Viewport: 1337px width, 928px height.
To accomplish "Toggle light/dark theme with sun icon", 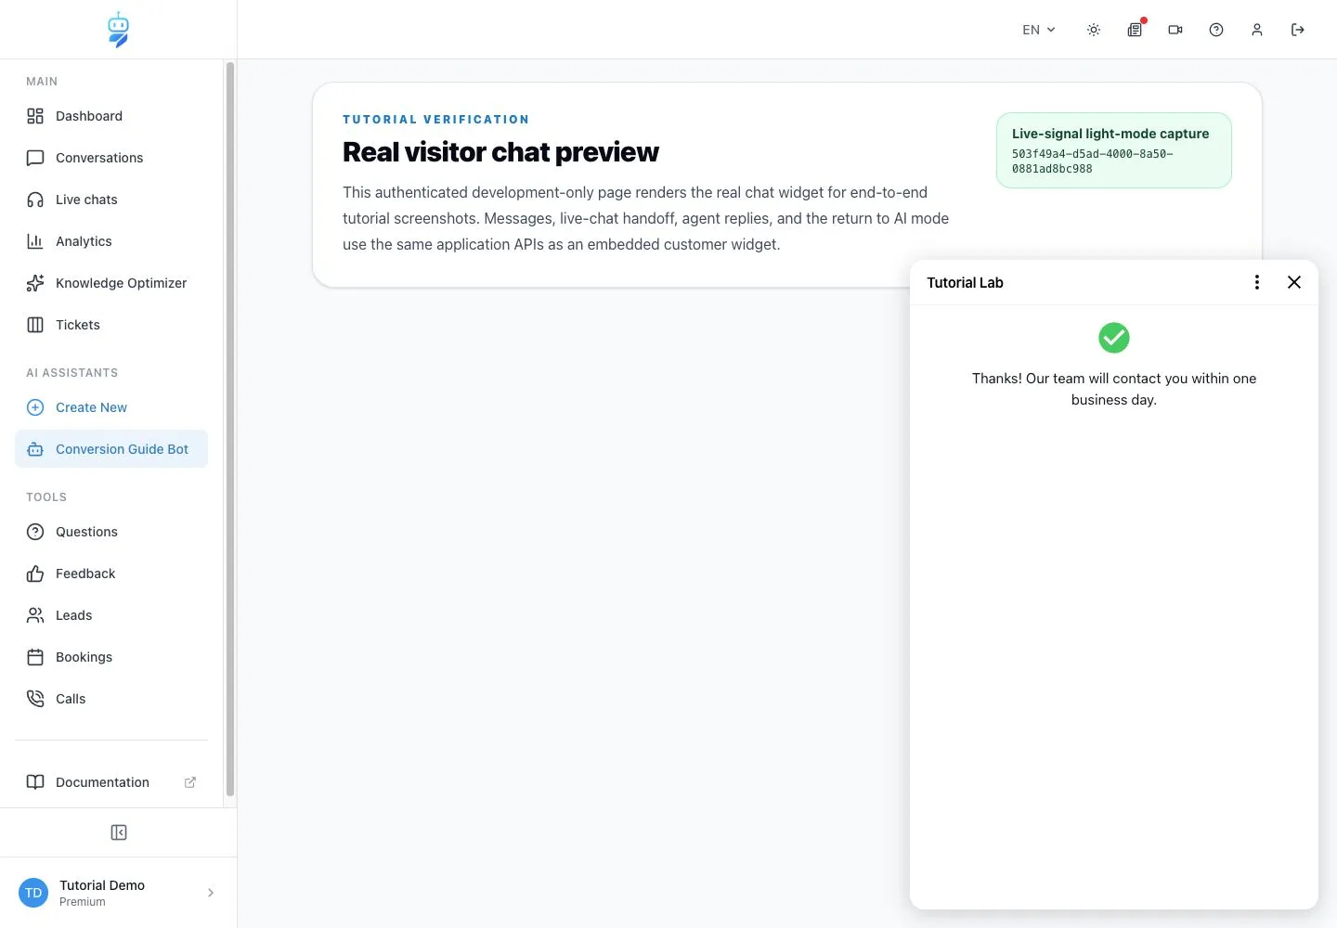I will [x=1094, y=30].
